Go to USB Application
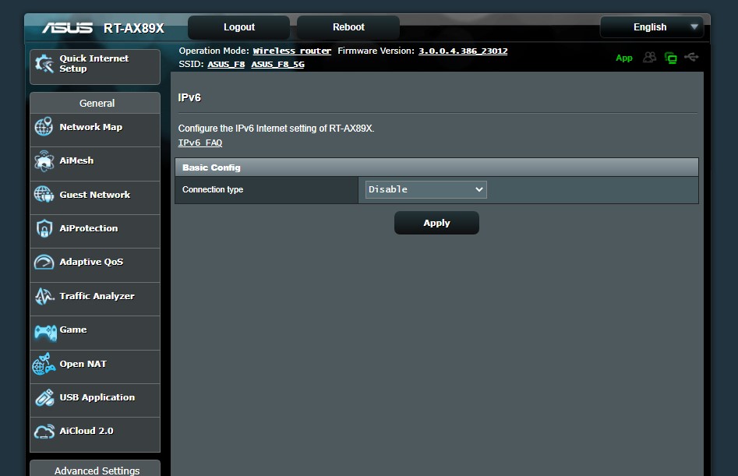The image size is (738, 476). click(x=95, y=400)
